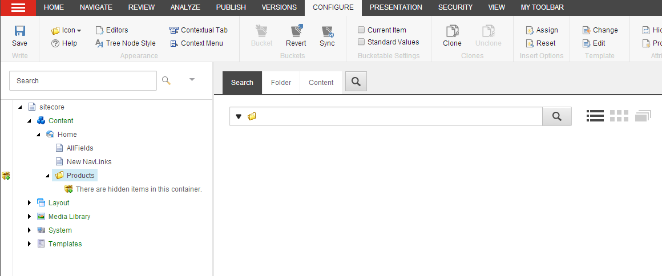Collapse the Content tree node
This screenshot has width=662, height=276.
point(29,121)
